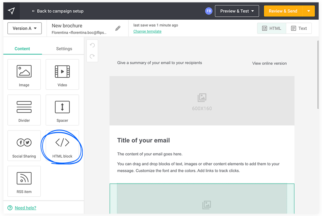Click the Review & Send button
This screenshot has height=216, width=322.
283,11
